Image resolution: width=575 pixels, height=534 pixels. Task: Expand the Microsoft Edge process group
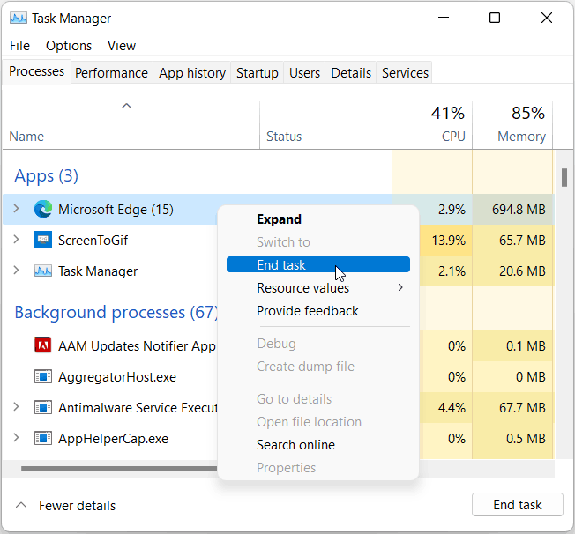click(x=16, y=209)
